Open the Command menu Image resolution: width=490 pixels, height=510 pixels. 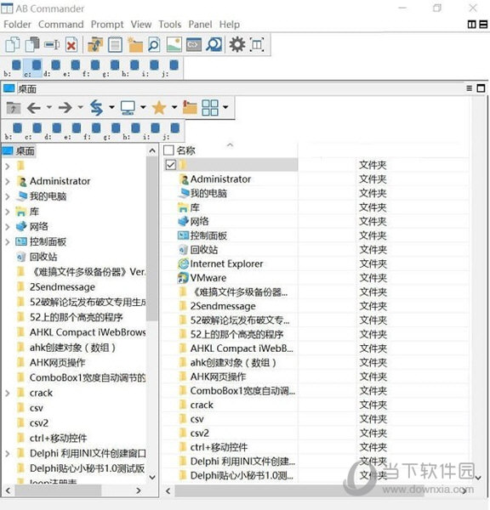[x=61, y=25]
